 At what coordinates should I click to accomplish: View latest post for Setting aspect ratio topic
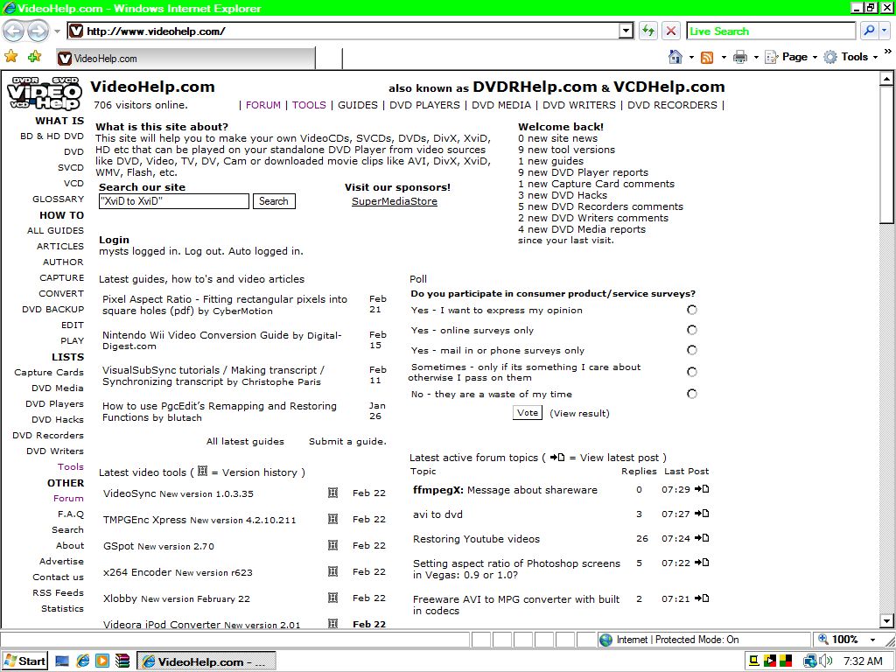702,563
